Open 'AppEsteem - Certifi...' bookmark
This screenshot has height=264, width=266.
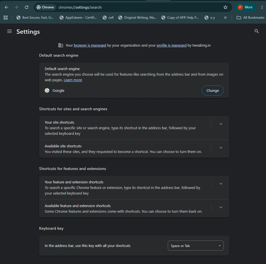(78, 18)
